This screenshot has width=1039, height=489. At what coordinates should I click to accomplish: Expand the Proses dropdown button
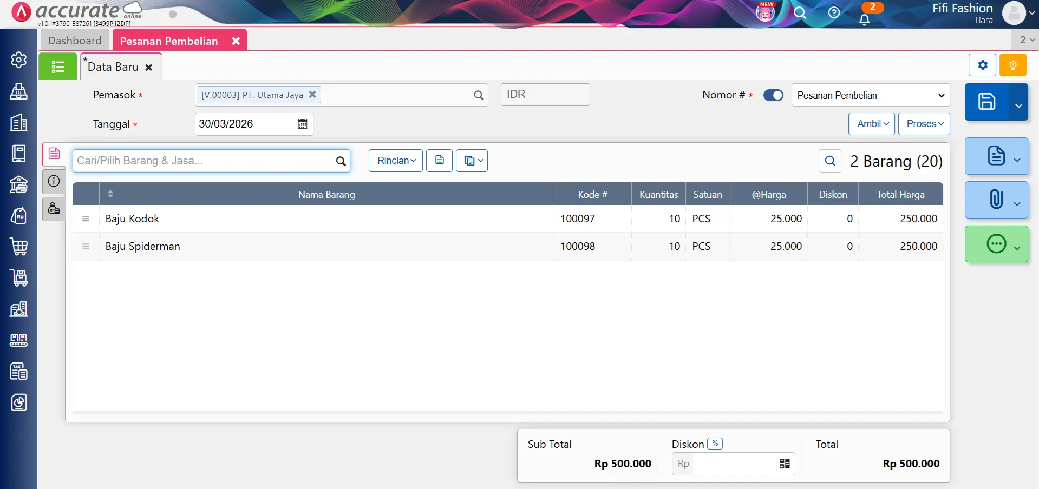click(x=924, y=124)
